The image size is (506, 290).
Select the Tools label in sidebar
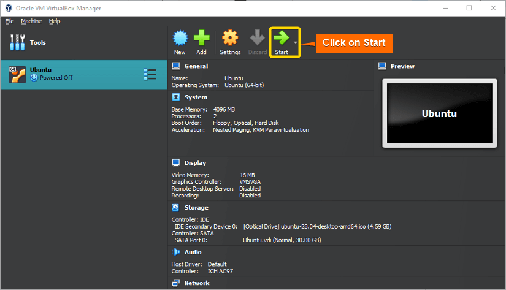tap(38, 42)
